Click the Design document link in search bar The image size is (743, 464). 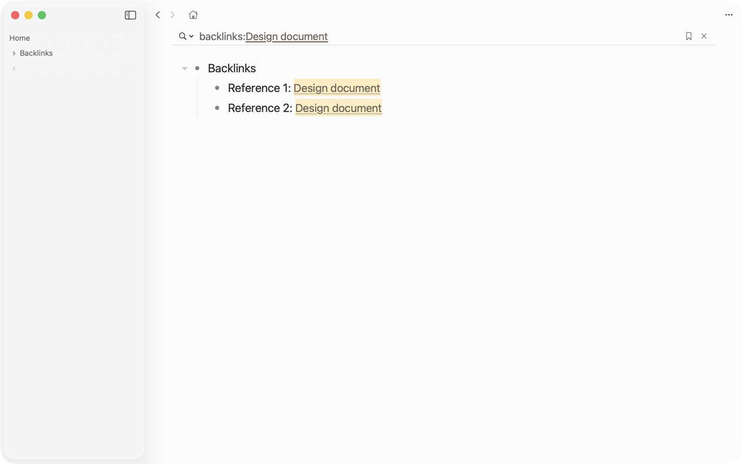click(287, 37)
